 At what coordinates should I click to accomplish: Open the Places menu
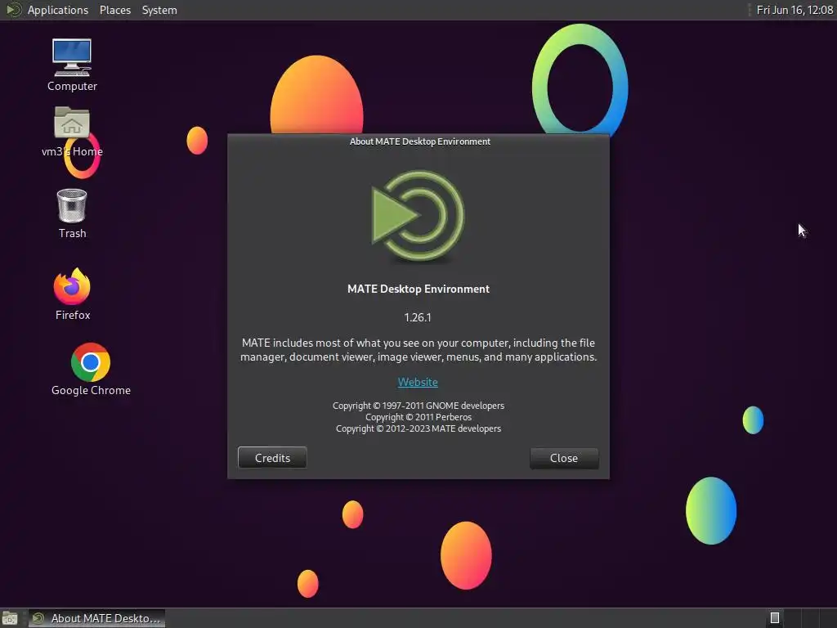[x=114, y=10]
